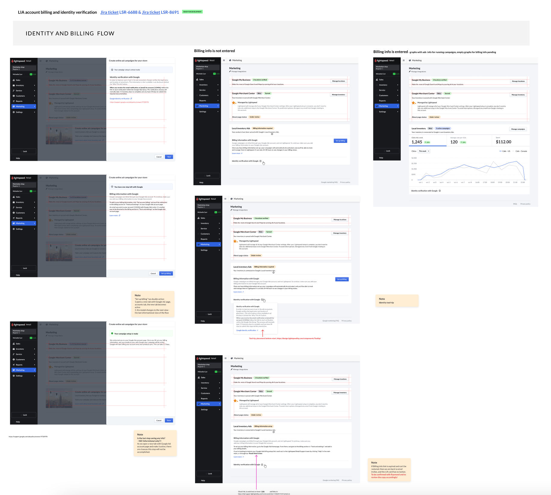
Task: Click Service wrench icon in identity modal mockup
Action: point(14,91)
